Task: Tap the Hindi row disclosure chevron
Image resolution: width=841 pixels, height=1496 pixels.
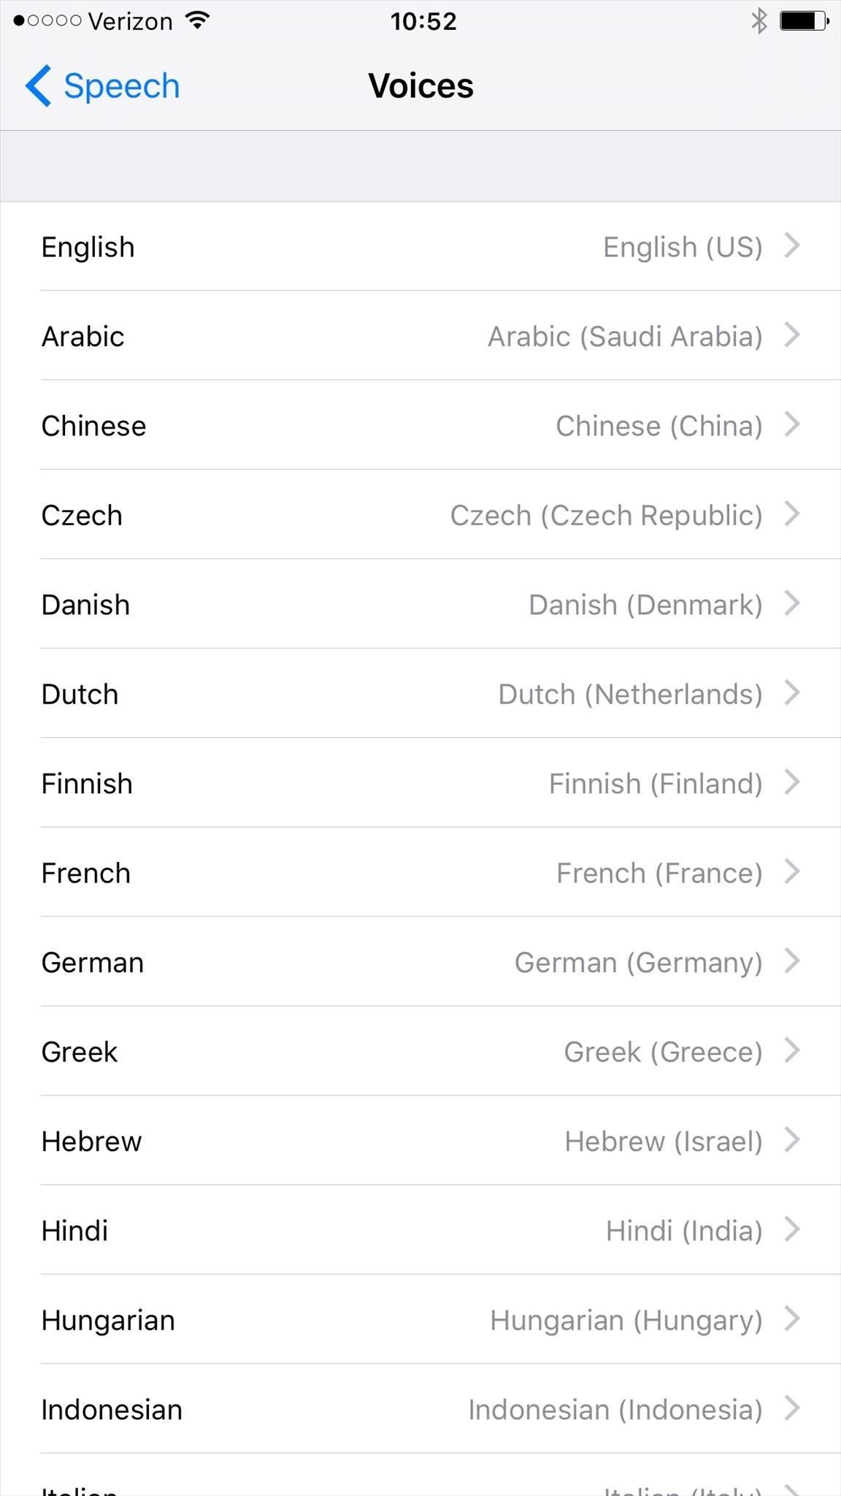Action: (x=792, y=1230)
